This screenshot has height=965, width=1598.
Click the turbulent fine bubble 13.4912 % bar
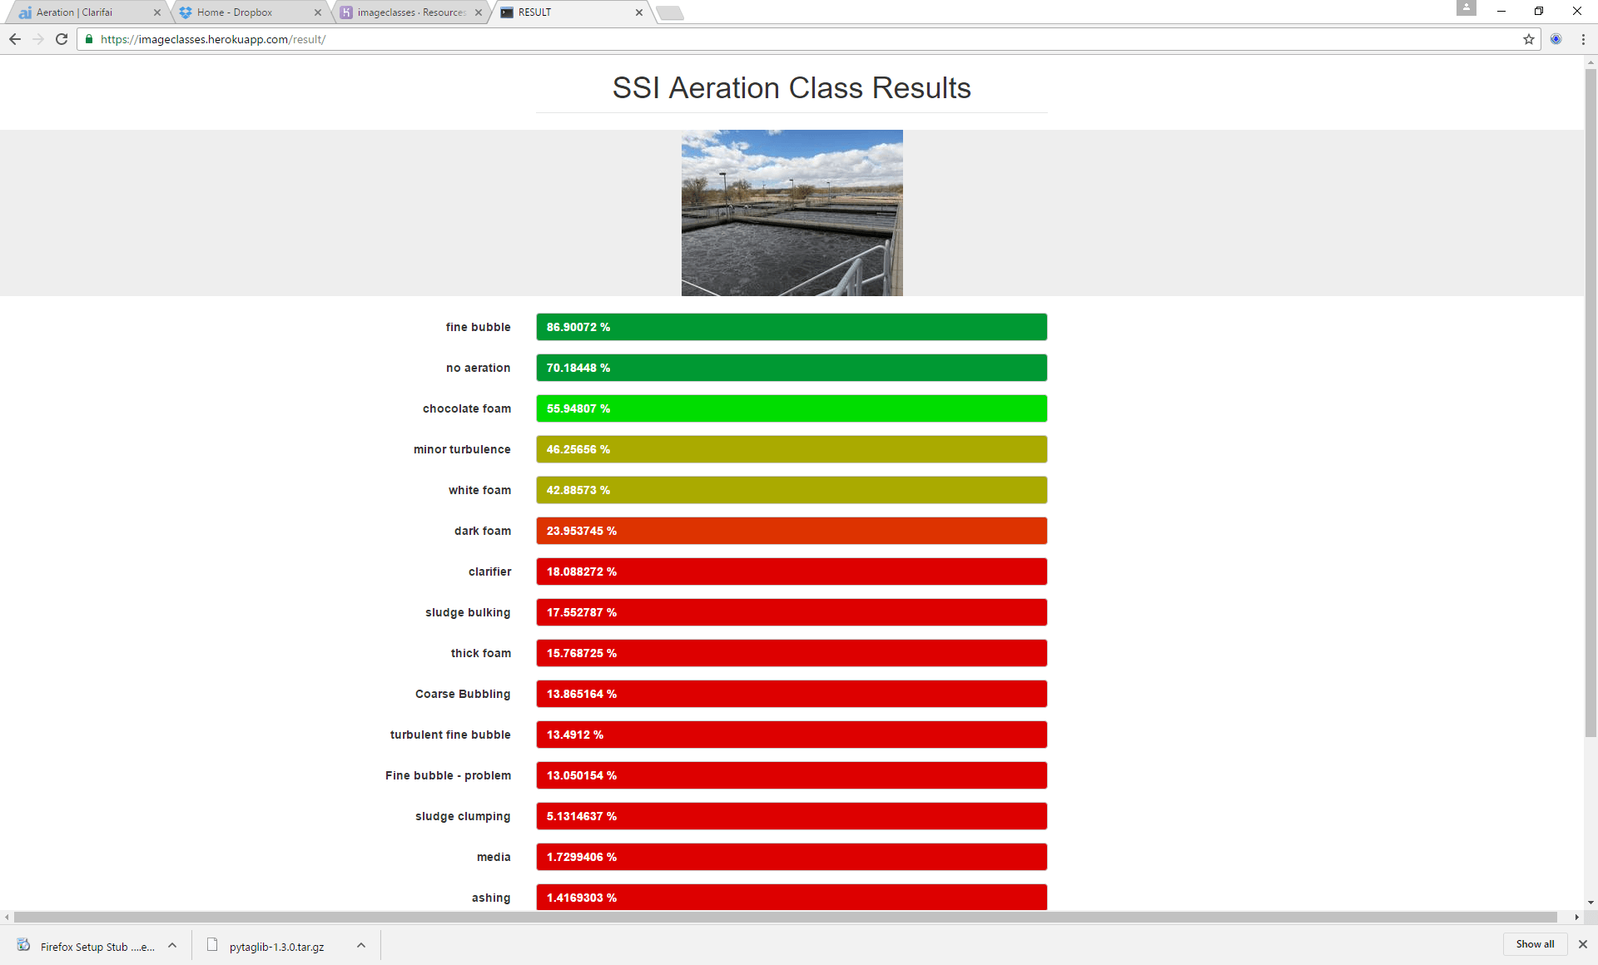[x=792, y=735]
